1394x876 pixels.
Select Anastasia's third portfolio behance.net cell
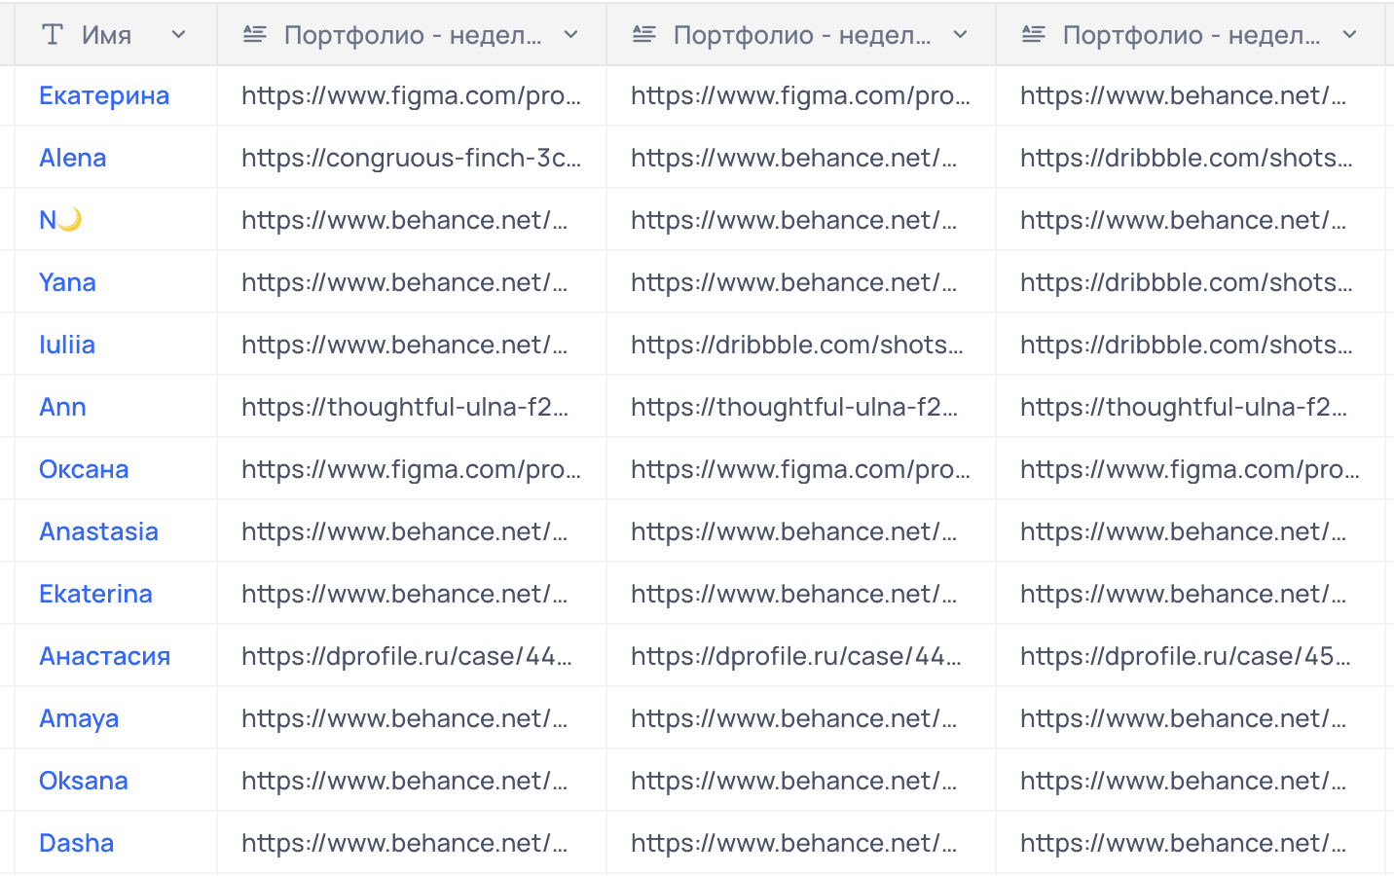click(1191, 531)
